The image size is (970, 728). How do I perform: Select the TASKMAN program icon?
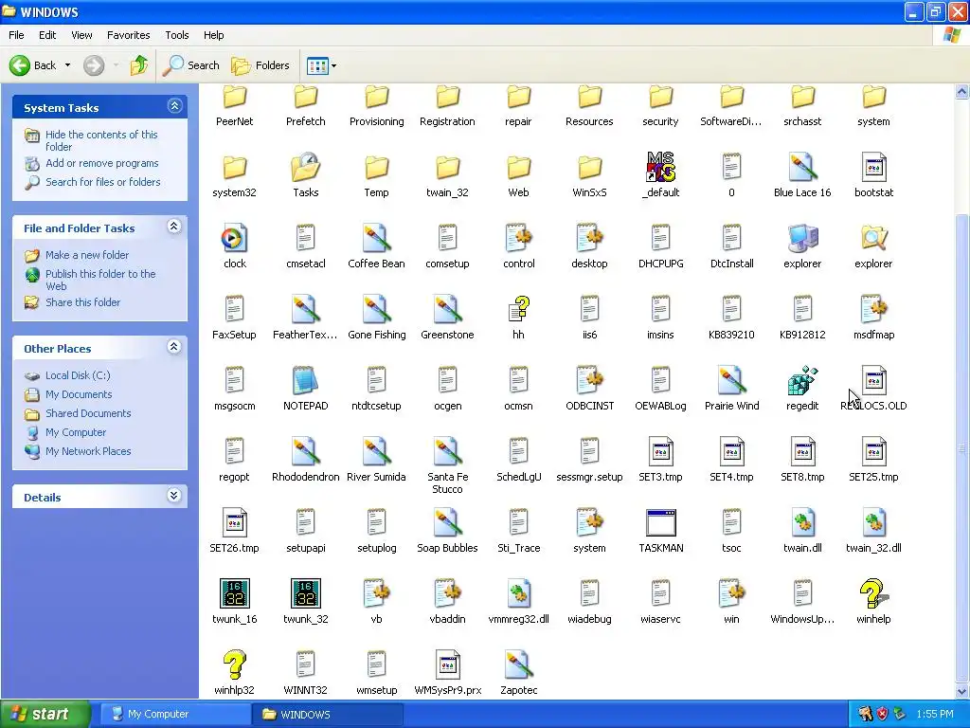660,522
